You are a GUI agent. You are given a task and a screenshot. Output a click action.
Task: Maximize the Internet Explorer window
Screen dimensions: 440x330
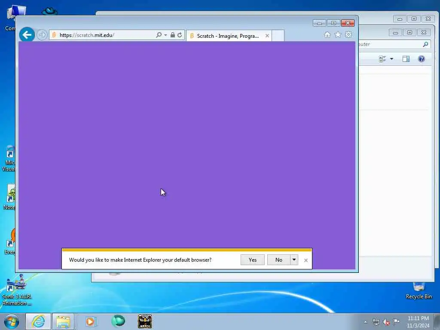click(x=333, y=23)
